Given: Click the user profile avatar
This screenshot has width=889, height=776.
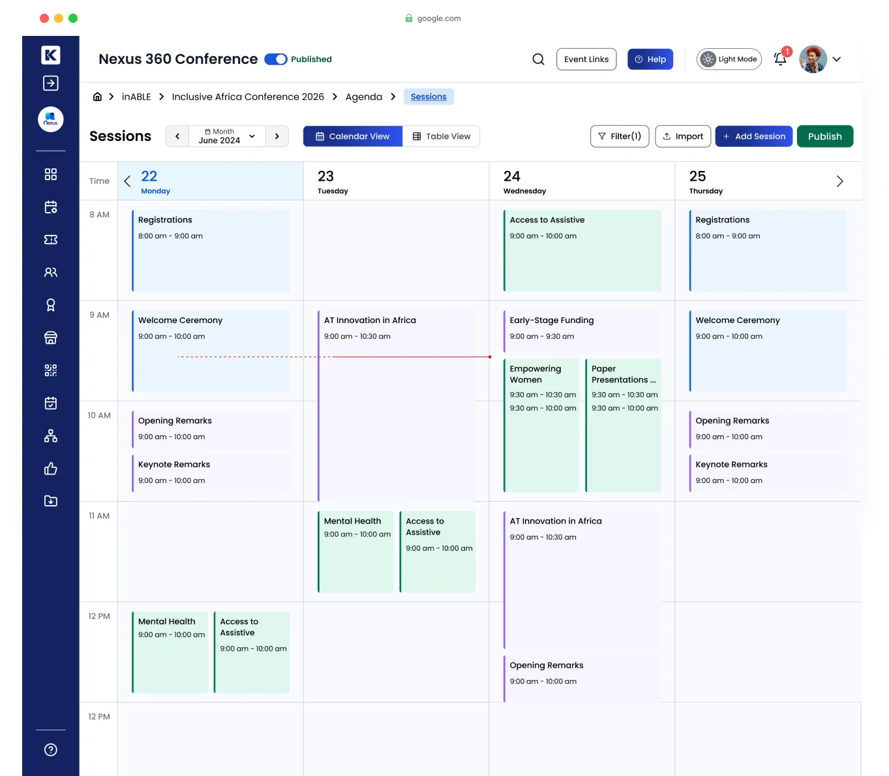Looking at the screenshot, I should point(813,59).
